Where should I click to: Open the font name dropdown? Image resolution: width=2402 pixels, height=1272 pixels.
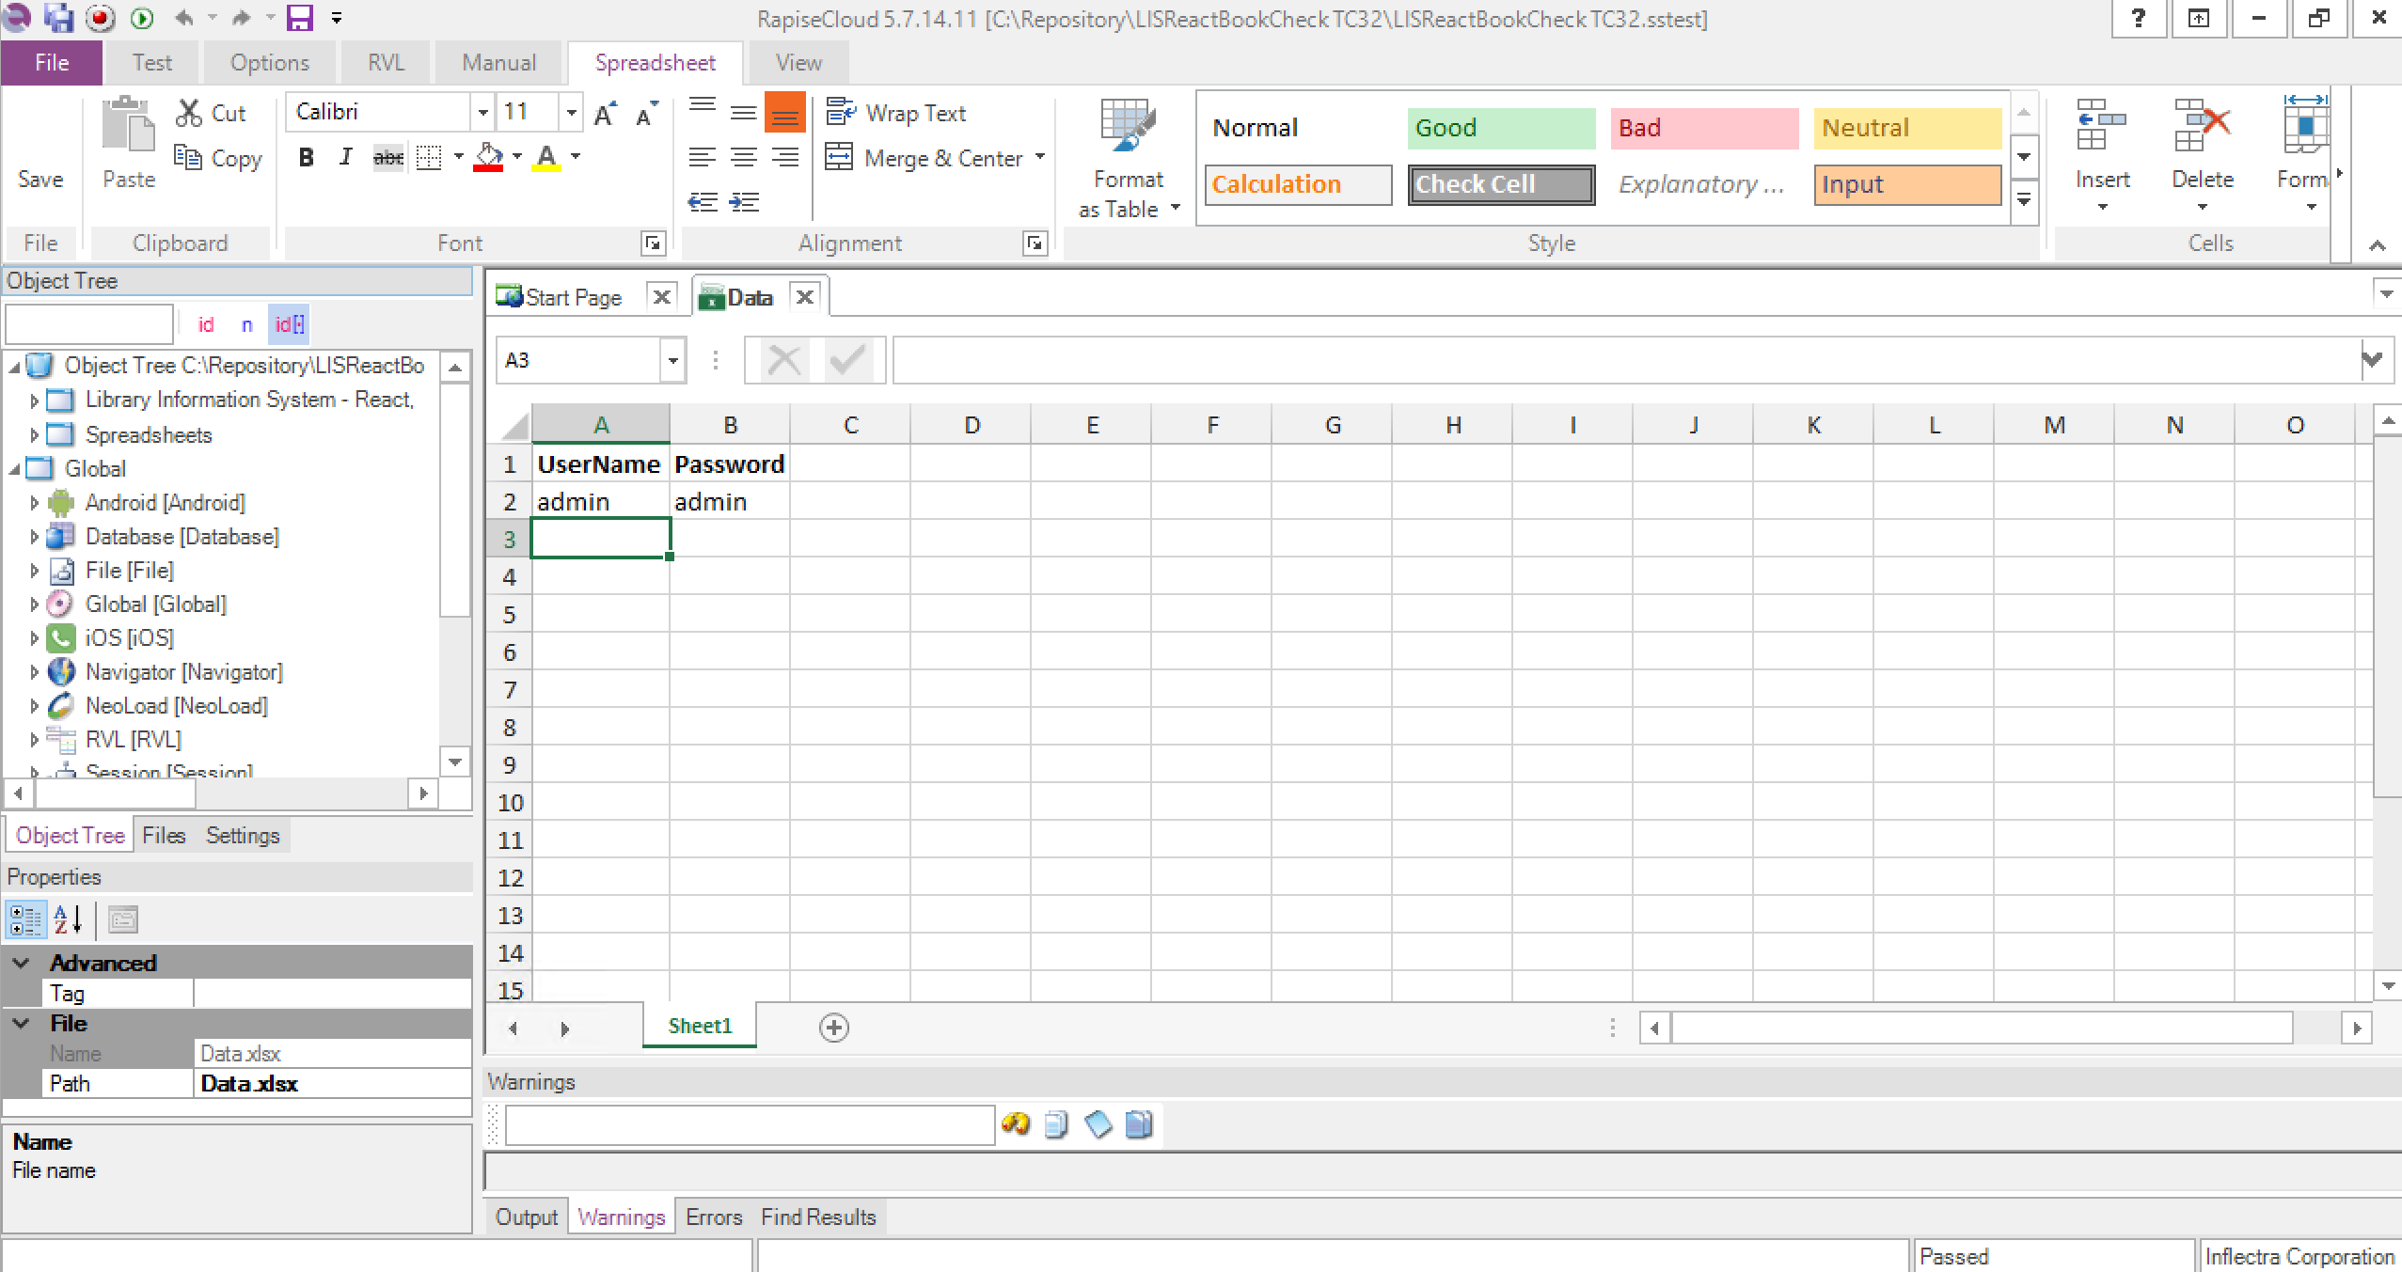[482, 112]
